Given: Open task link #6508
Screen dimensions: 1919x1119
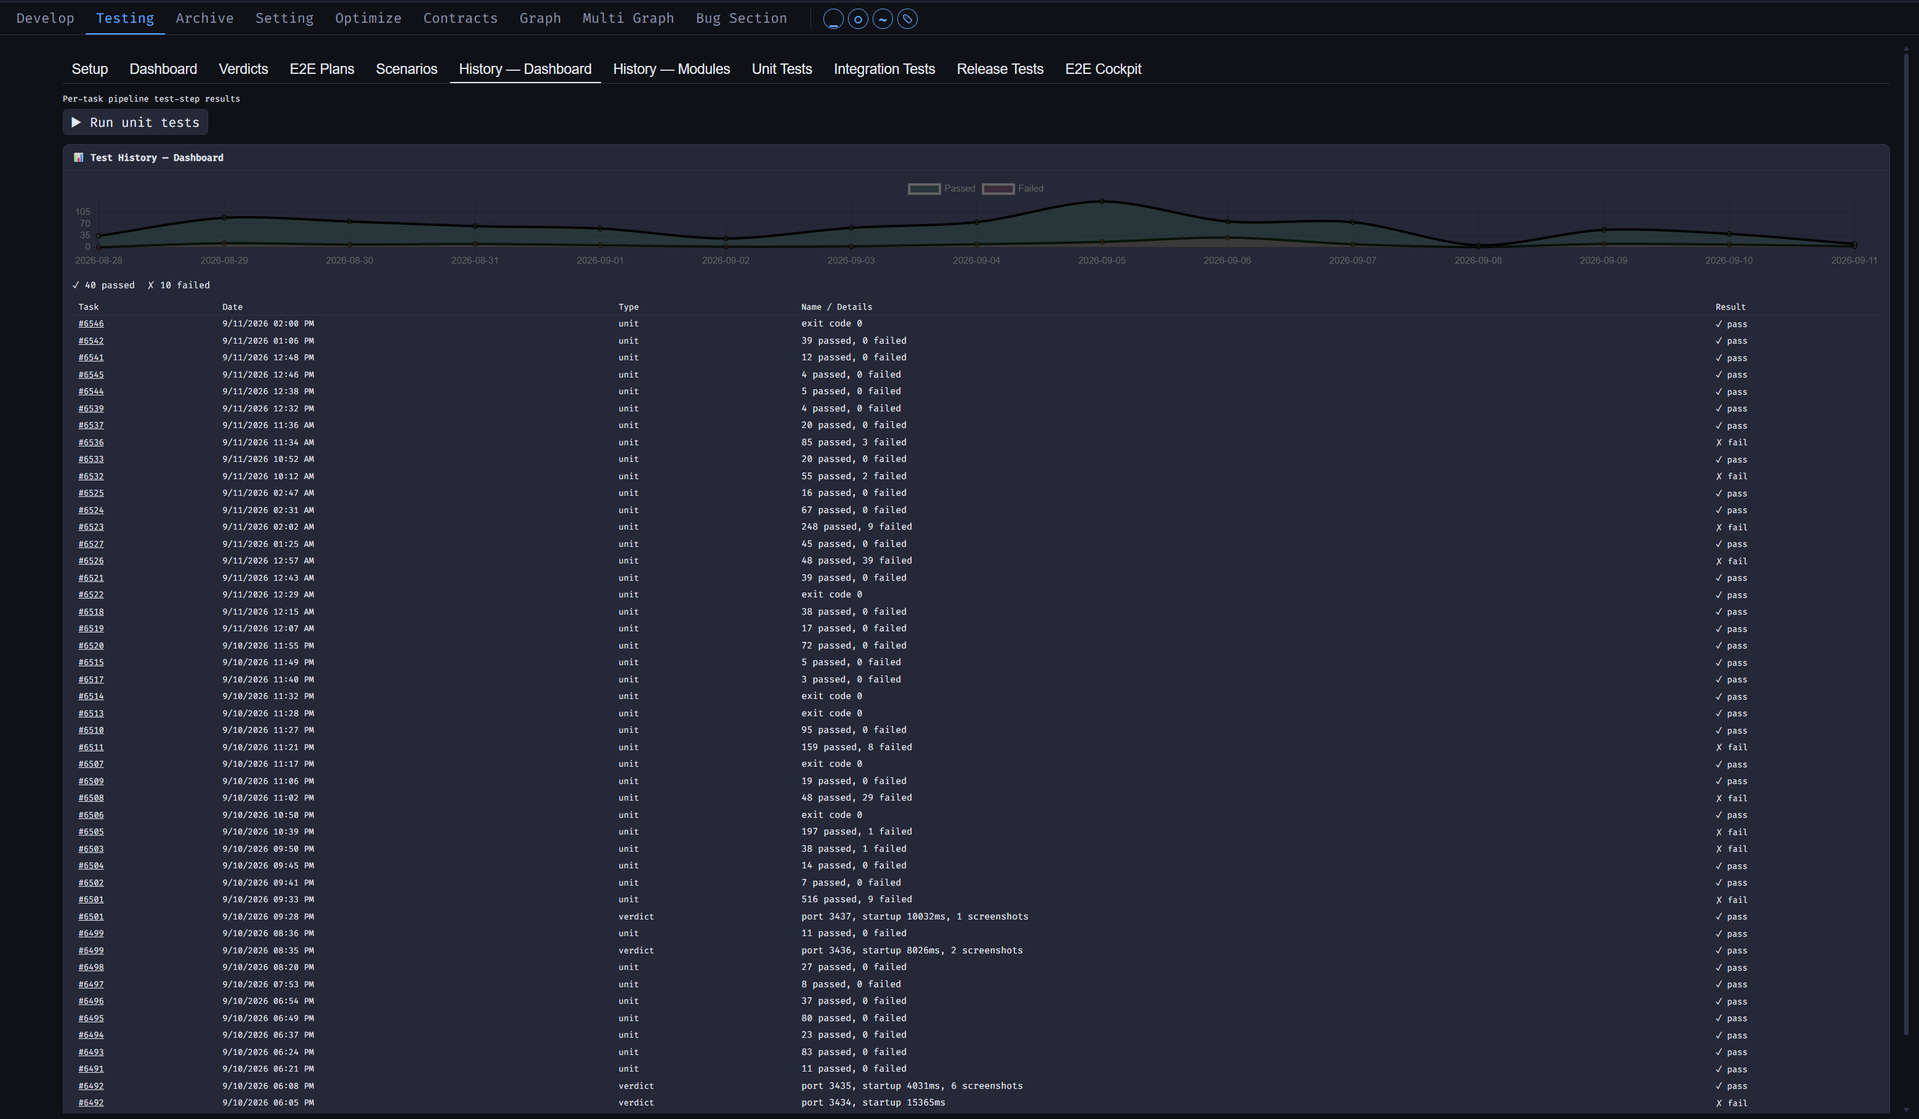Looking at the screenshot, I should coord(91,798).
